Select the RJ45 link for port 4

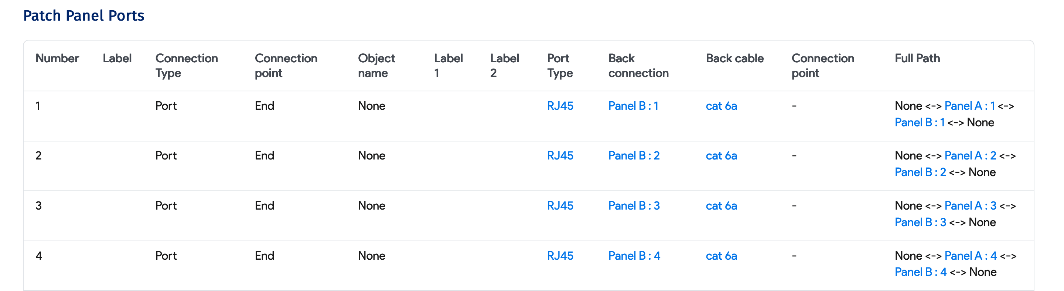(x=559, y=256)
